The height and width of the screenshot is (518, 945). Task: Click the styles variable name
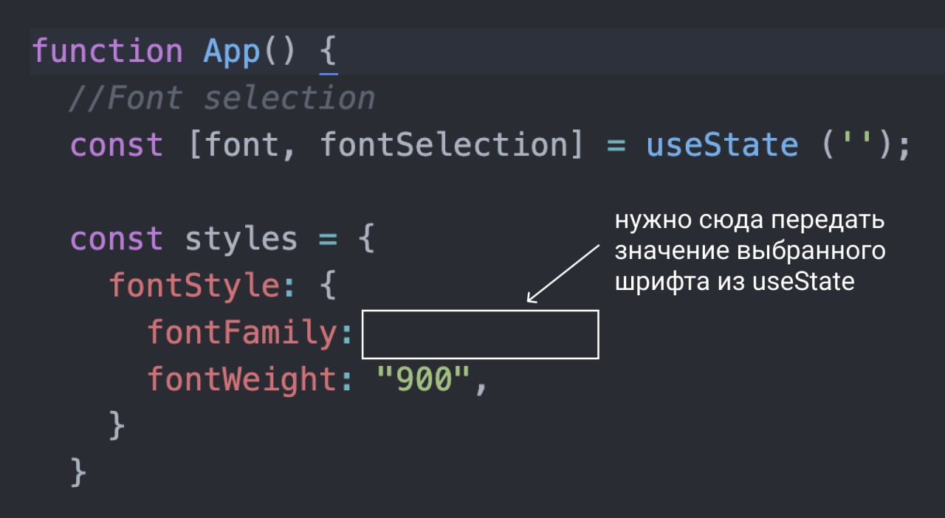click(x=241, y=239)
